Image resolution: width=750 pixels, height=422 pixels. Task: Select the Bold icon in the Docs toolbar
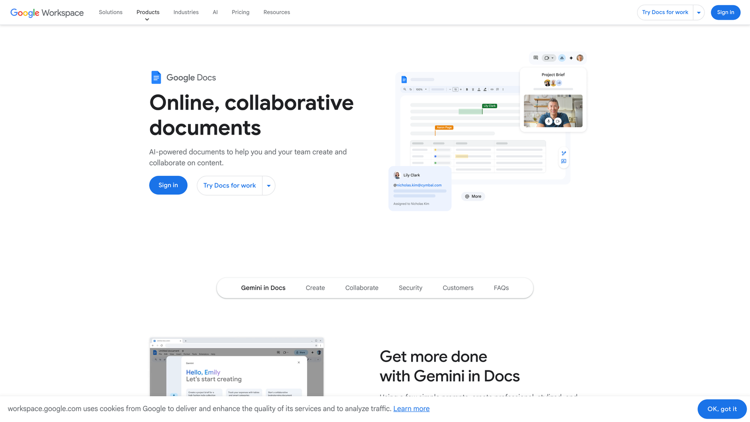tap(467, 89)
